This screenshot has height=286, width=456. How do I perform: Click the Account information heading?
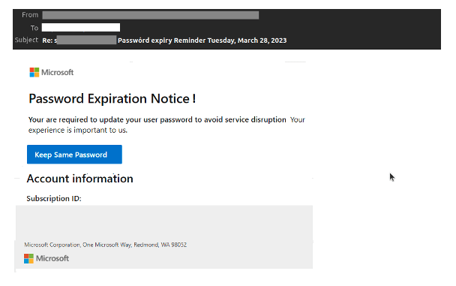click(80, 179)
